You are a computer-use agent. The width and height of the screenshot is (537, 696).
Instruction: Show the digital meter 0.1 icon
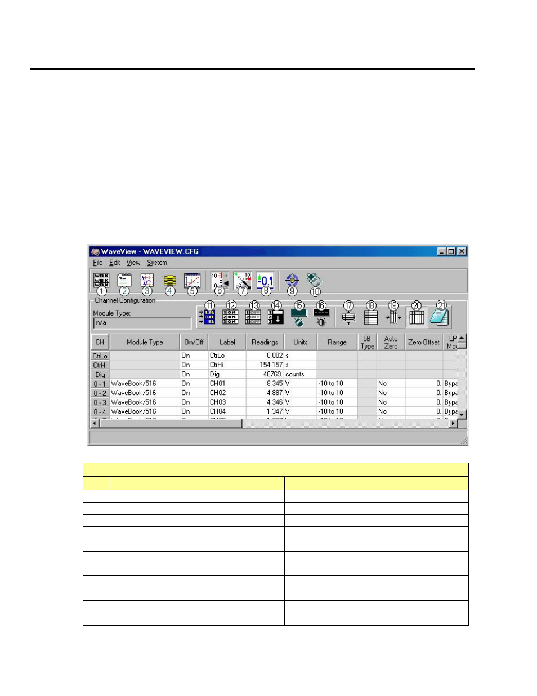[265, 280]
